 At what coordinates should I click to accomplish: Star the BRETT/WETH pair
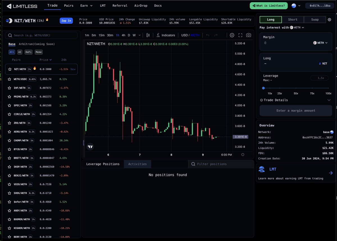(10, 158)
